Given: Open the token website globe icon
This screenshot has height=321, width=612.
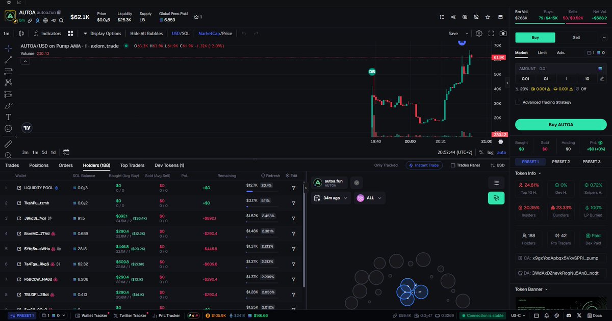Looking at the screenshot, I should (45, 20).
